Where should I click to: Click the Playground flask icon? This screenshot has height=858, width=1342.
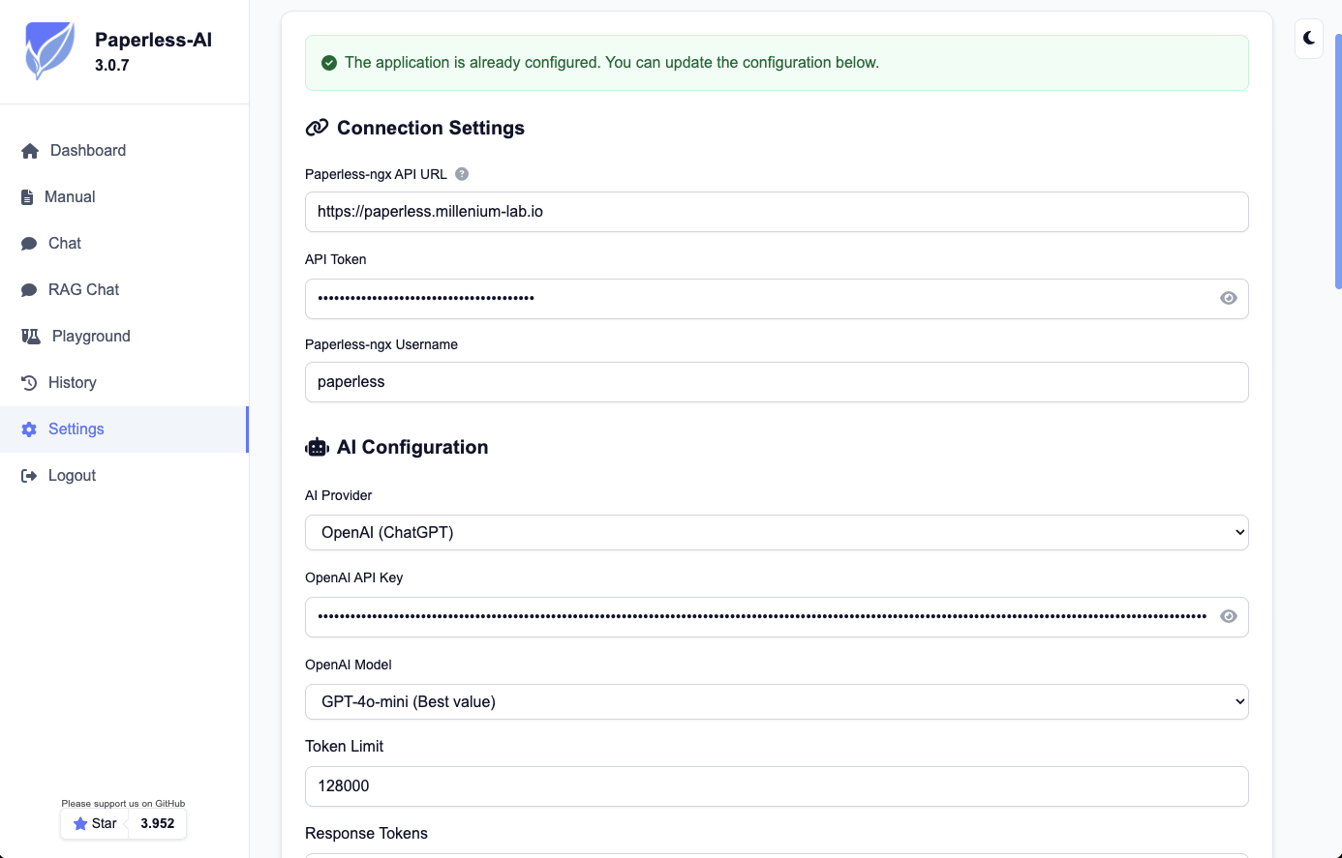[31, 337]
